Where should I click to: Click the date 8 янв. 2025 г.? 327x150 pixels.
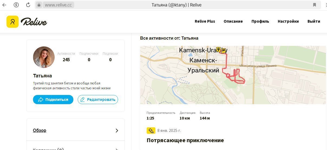point(169,131)
